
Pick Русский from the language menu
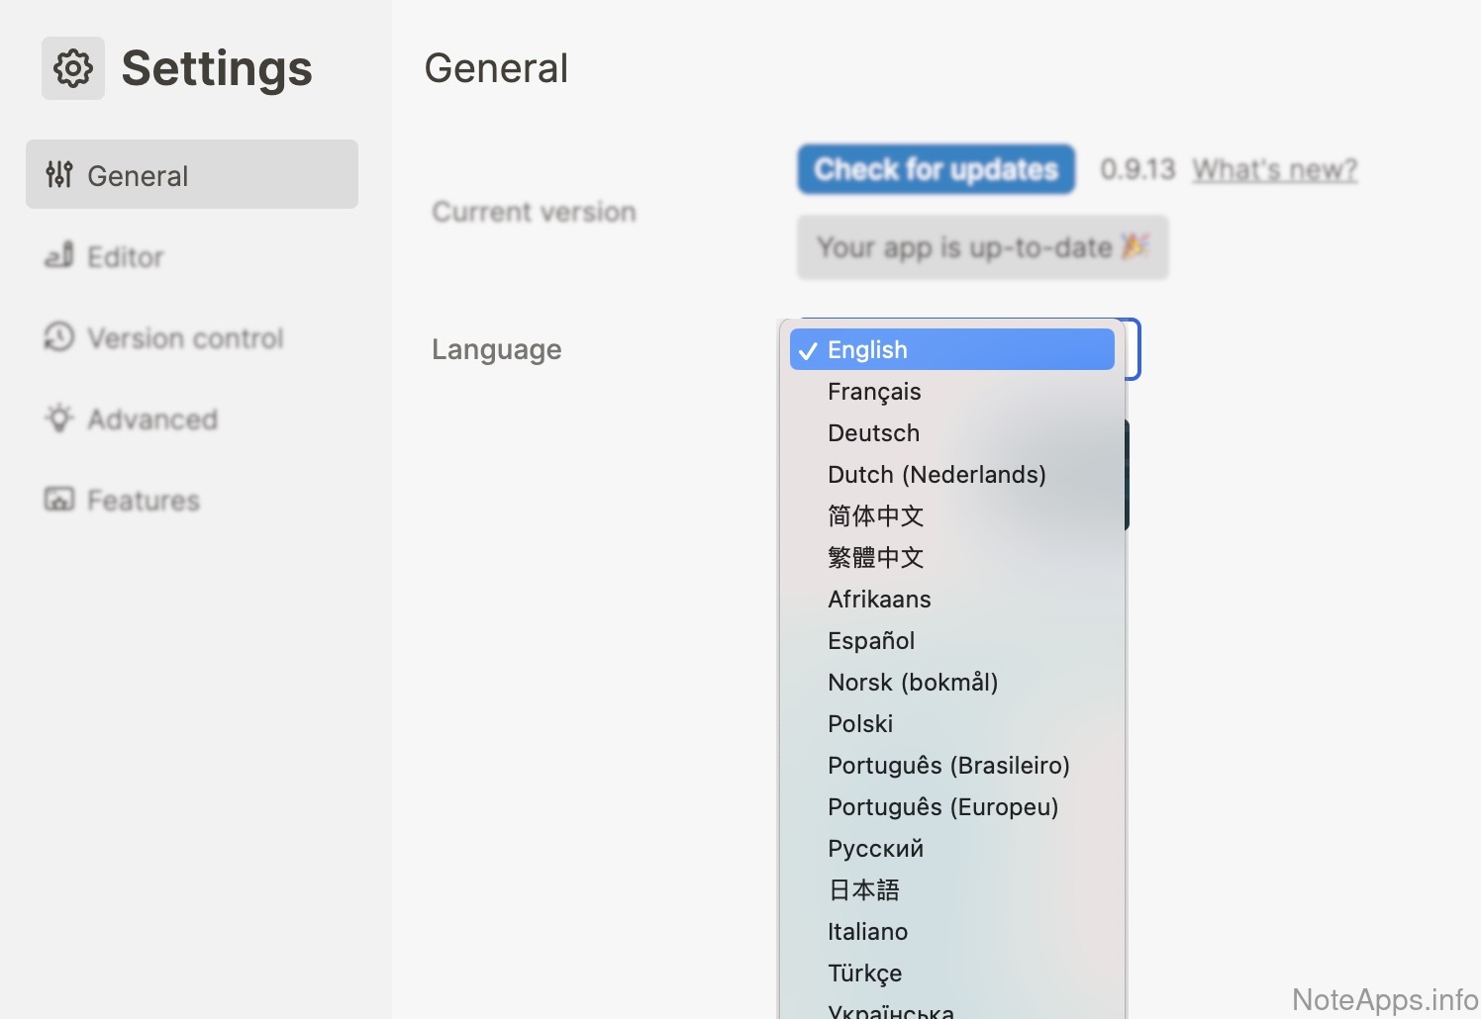[x=875, y=849]
